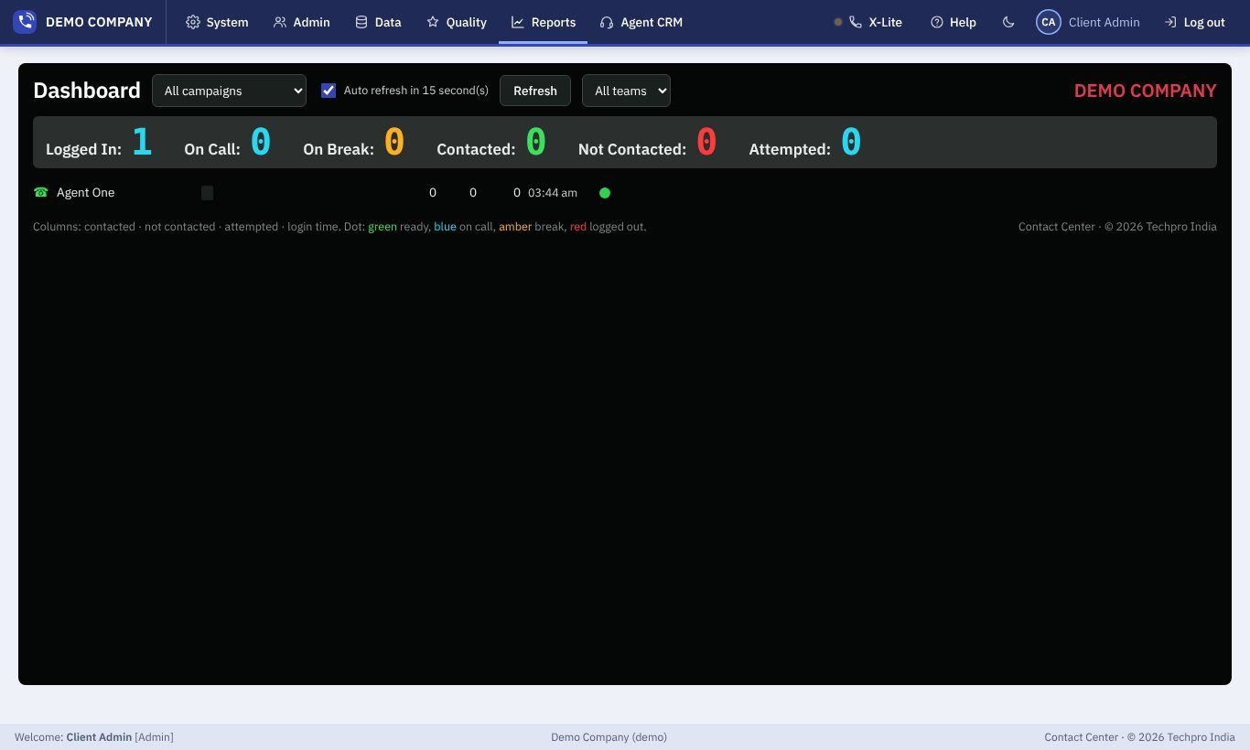Click the orange On Break count
The height and width of the screenshot is (750, 1250).
click(x=394, y=142)
